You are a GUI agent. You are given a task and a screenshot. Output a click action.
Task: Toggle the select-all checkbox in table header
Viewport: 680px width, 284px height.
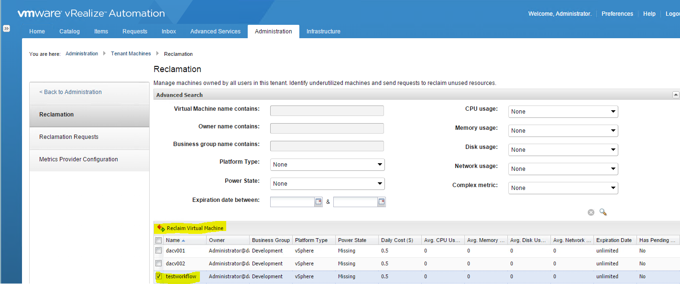coord(158,241)
